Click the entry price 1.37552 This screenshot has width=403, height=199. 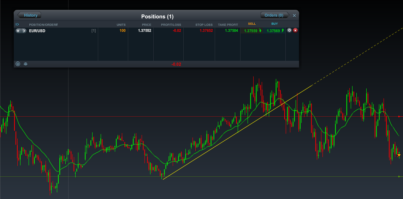(144, 31)
